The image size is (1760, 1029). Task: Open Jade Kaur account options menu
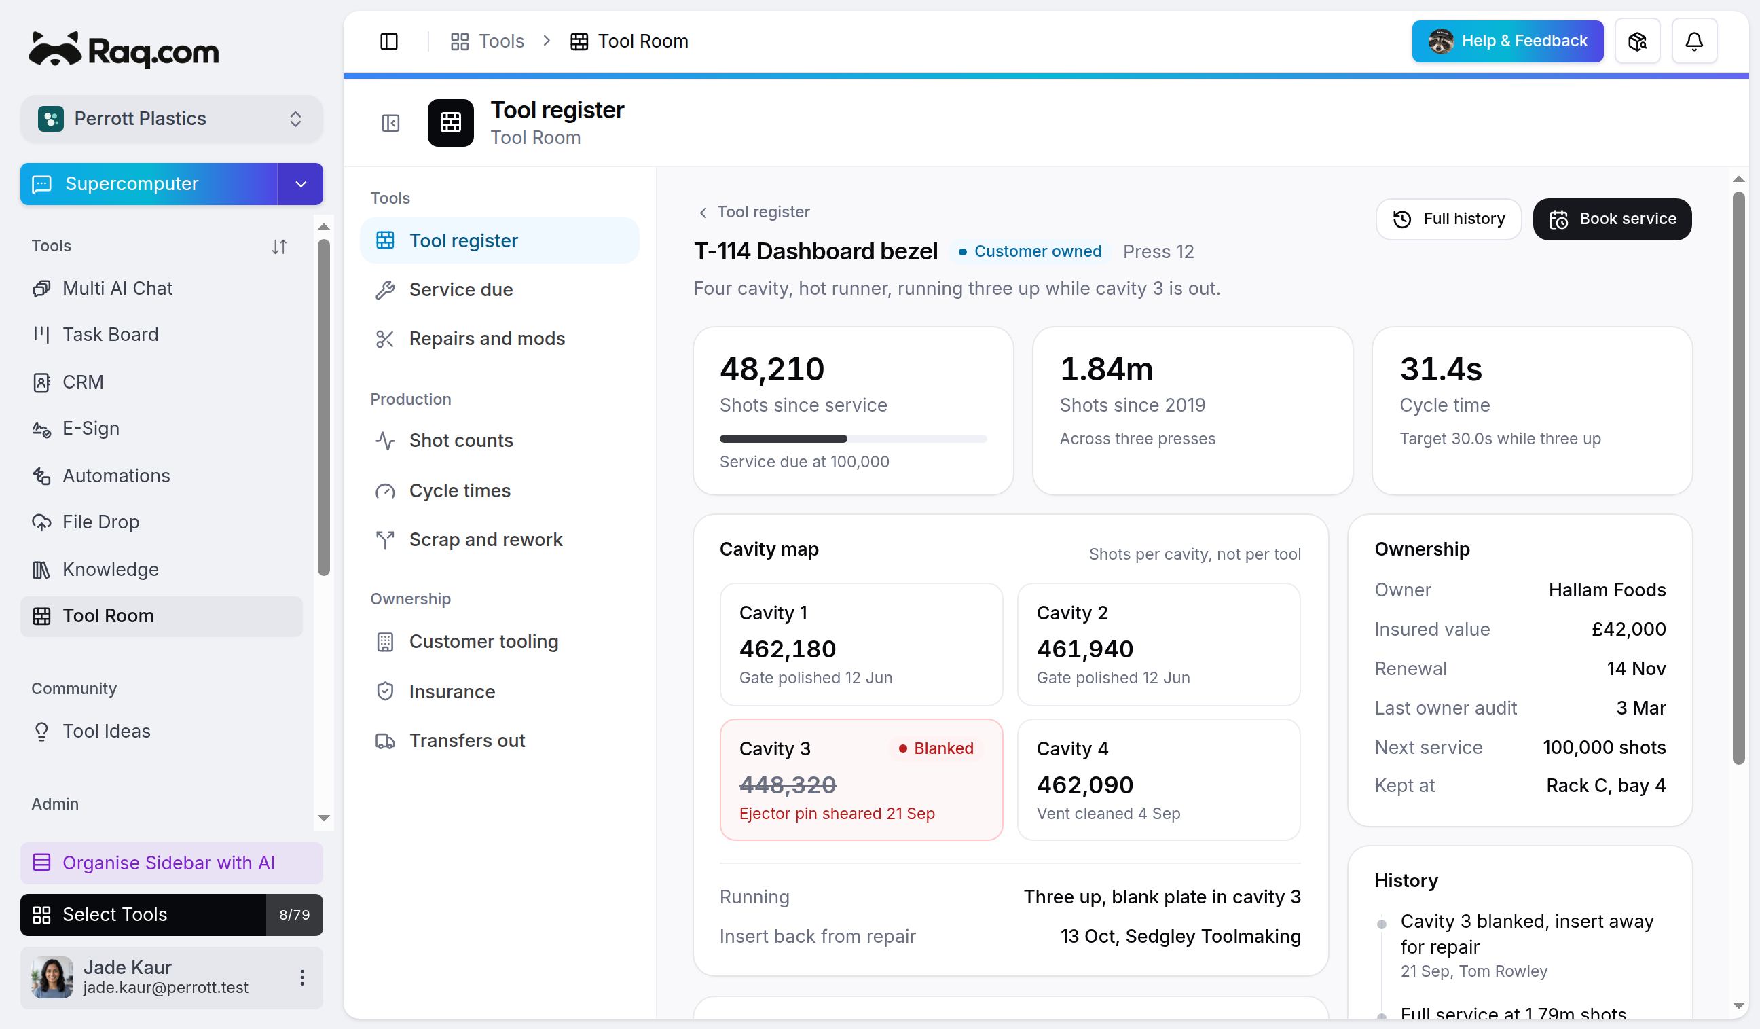(x=301, y=977)
